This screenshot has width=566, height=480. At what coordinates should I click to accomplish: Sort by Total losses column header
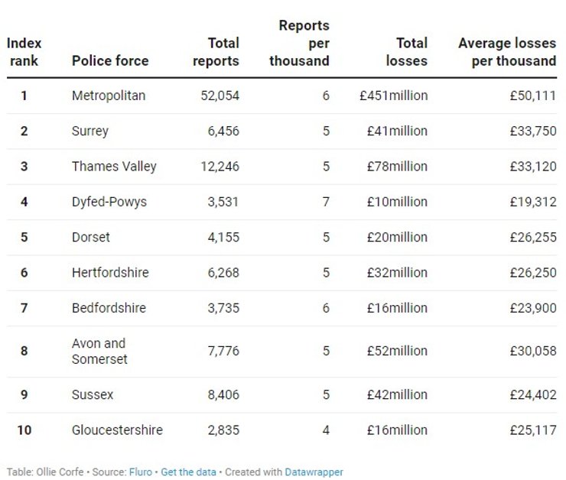406,51
